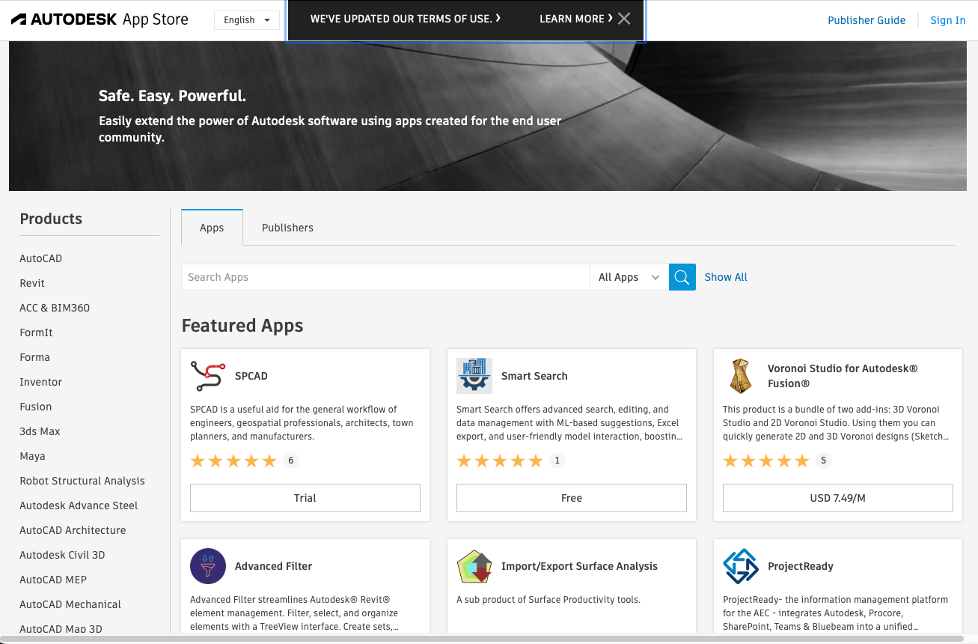Open the ProjectReady app title
The image size is (978, 644).
click(801, 566)
